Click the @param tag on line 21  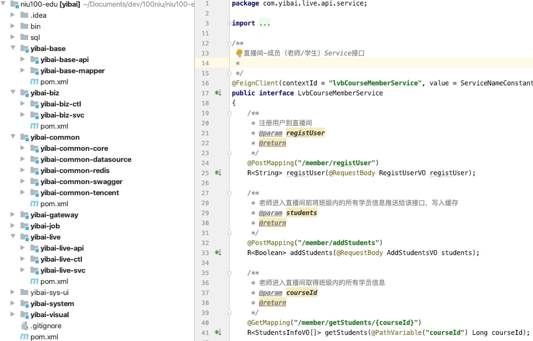tap(270, 133)
